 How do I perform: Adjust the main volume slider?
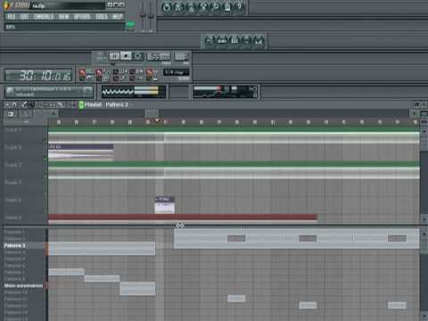143,15
